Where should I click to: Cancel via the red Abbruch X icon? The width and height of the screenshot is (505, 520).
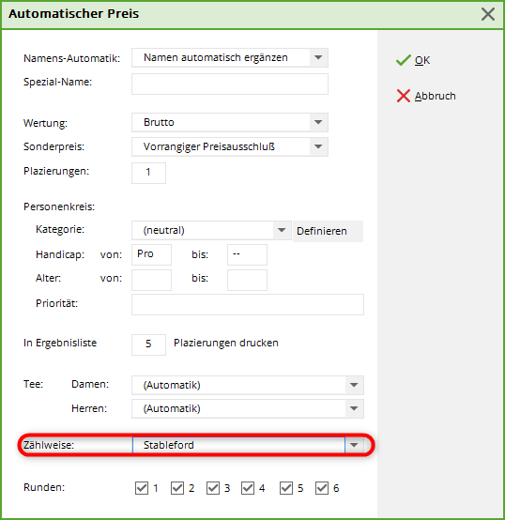pyautogui.click(x=404, y=96)
